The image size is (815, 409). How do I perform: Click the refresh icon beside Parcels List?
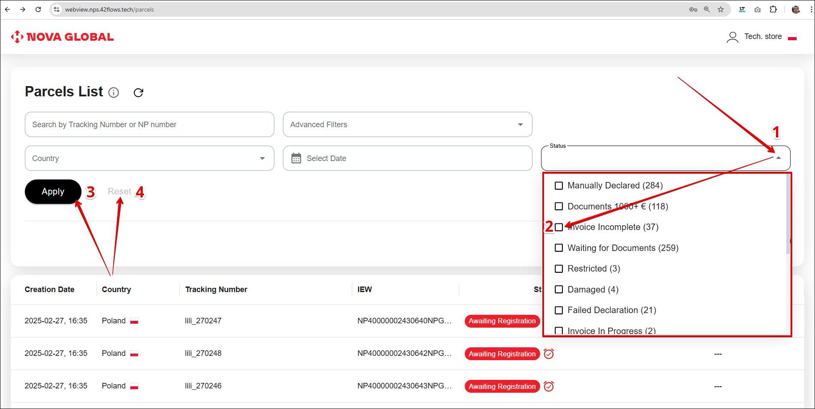[x=138, y=93]
